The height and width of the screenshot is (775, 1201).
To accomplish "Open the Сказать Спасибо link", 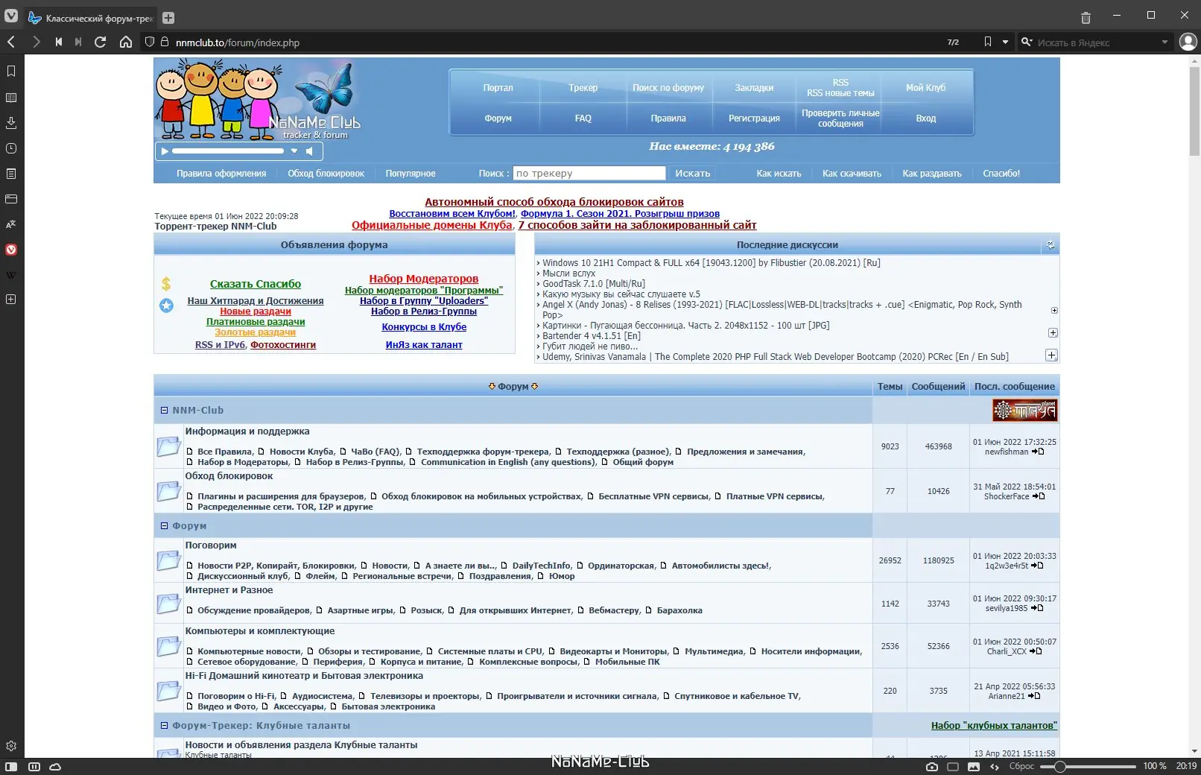I will click(256, 284).
